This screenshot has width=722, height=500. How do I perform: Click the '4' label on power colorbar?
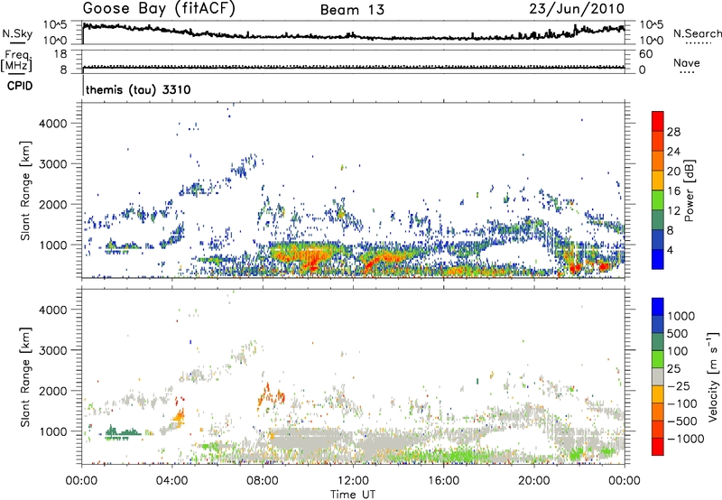point(670,250)
